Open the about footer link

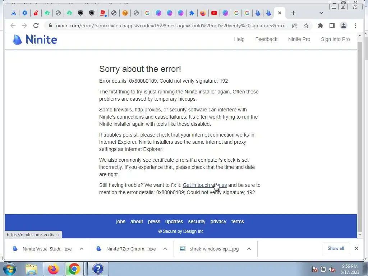[x=137, y=221]
